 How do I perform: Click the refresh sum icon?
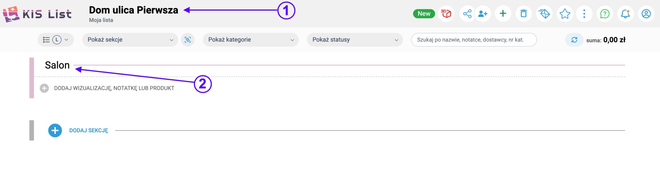574,40
